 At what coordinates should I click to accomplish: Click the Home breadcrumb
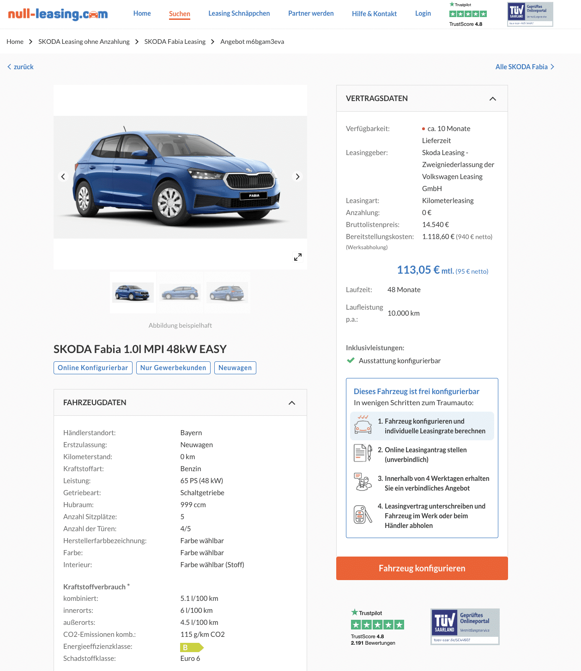[15, 42]
